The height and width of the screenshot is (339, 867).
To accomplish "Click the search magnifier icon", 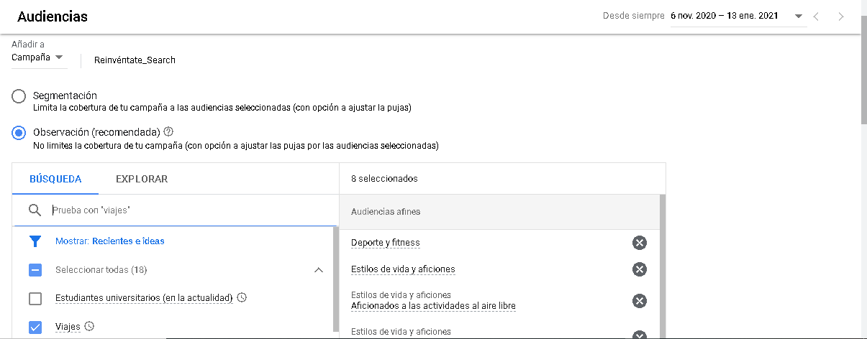I will pos(35,210).
